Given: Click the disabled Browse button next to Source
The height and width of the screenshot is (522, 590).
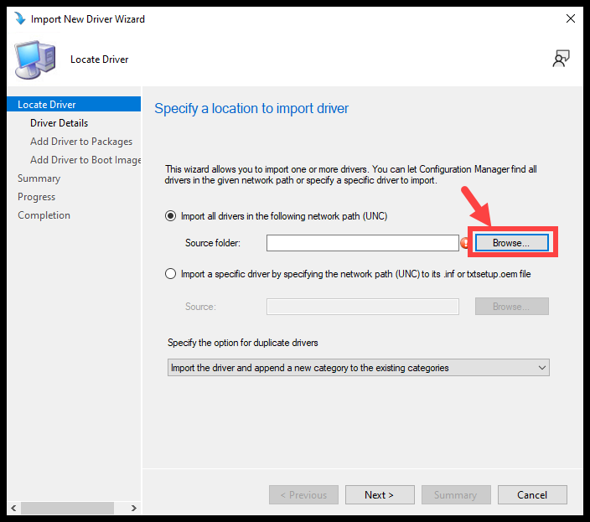Looking at the screenshot, I should (x=511, y=307).
